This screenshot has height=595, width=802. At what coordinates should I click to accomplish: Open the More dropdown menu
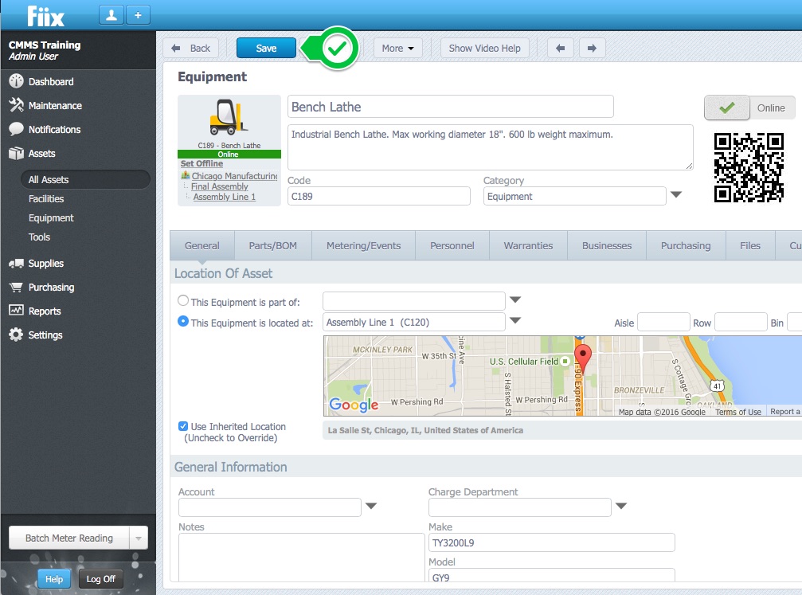point(397,48)
